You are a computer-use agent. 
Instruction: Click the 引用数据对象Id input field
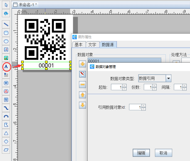coord(135,107)
